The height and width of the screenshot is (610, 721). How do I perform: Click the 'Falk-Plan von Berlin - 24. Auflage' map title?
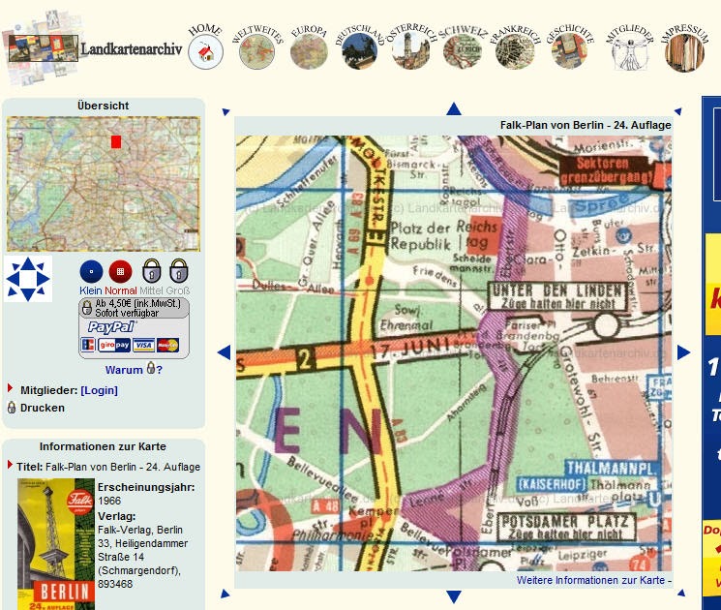(586, 125)
